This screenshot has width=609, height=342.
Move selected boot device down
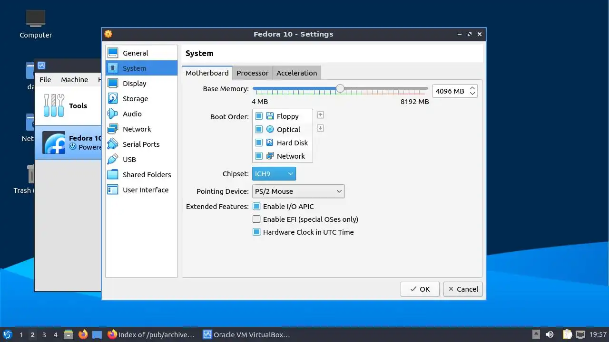320,128
